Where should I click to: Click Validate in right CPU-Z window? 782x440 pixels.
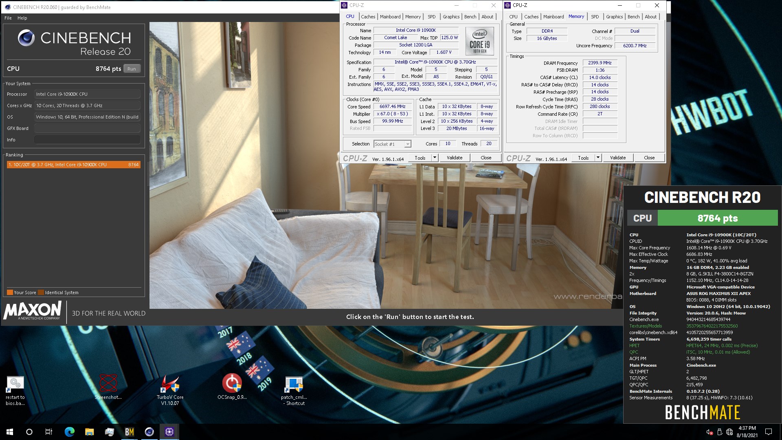click(618, 158)
